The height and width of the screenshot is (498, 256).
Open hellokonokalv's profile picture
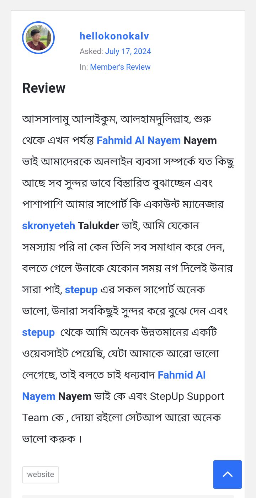(x=38, y=38)
